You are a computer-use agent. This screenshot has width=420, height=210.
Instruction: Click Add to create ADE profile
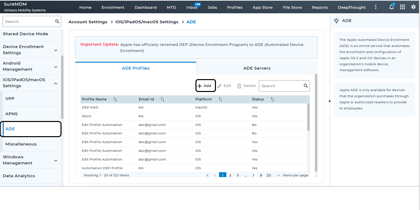[205, 86]
